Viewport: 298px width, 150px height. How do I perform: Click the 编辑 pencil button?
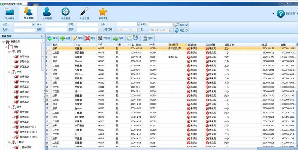point(77,38)
